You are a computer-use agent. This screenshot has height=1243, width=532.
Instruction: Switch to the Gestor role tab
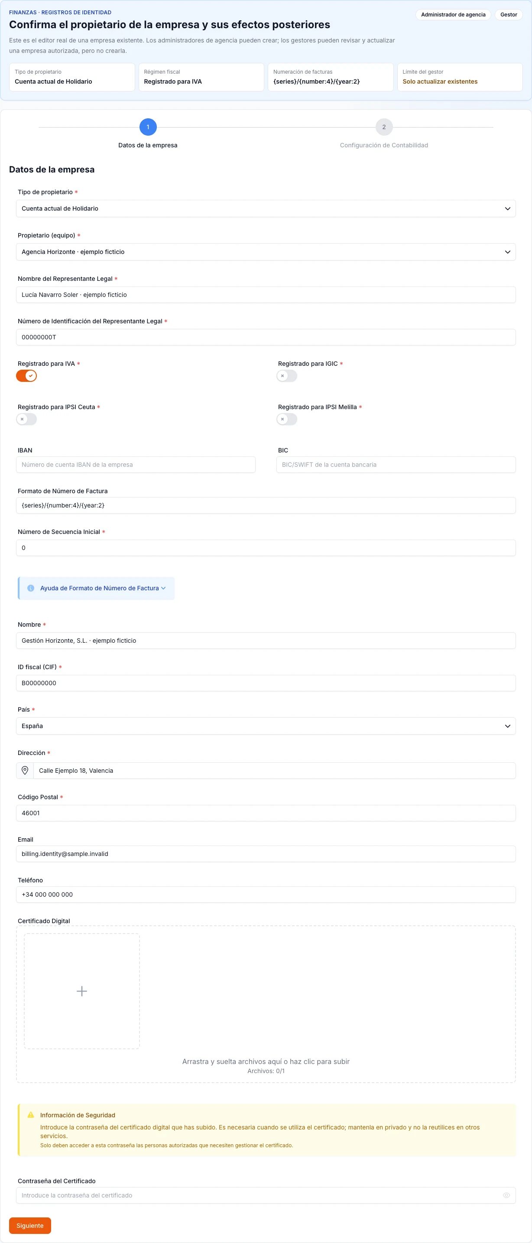(x=508, y=14)
